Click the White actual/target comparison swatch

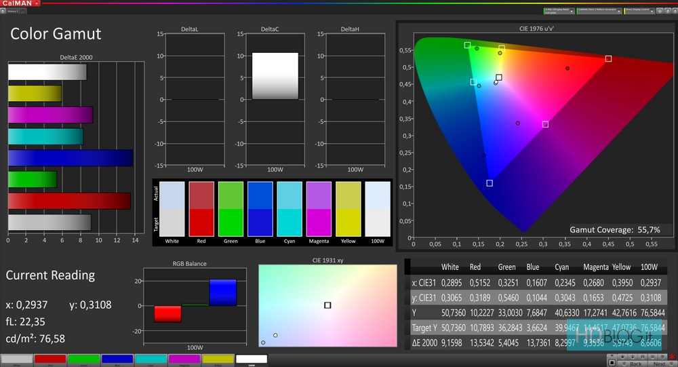click(x=172, y=209)
